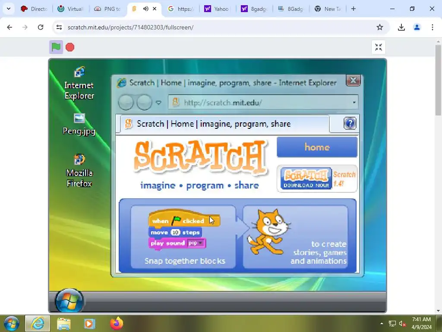Switch to the Virtual tab

71,9
